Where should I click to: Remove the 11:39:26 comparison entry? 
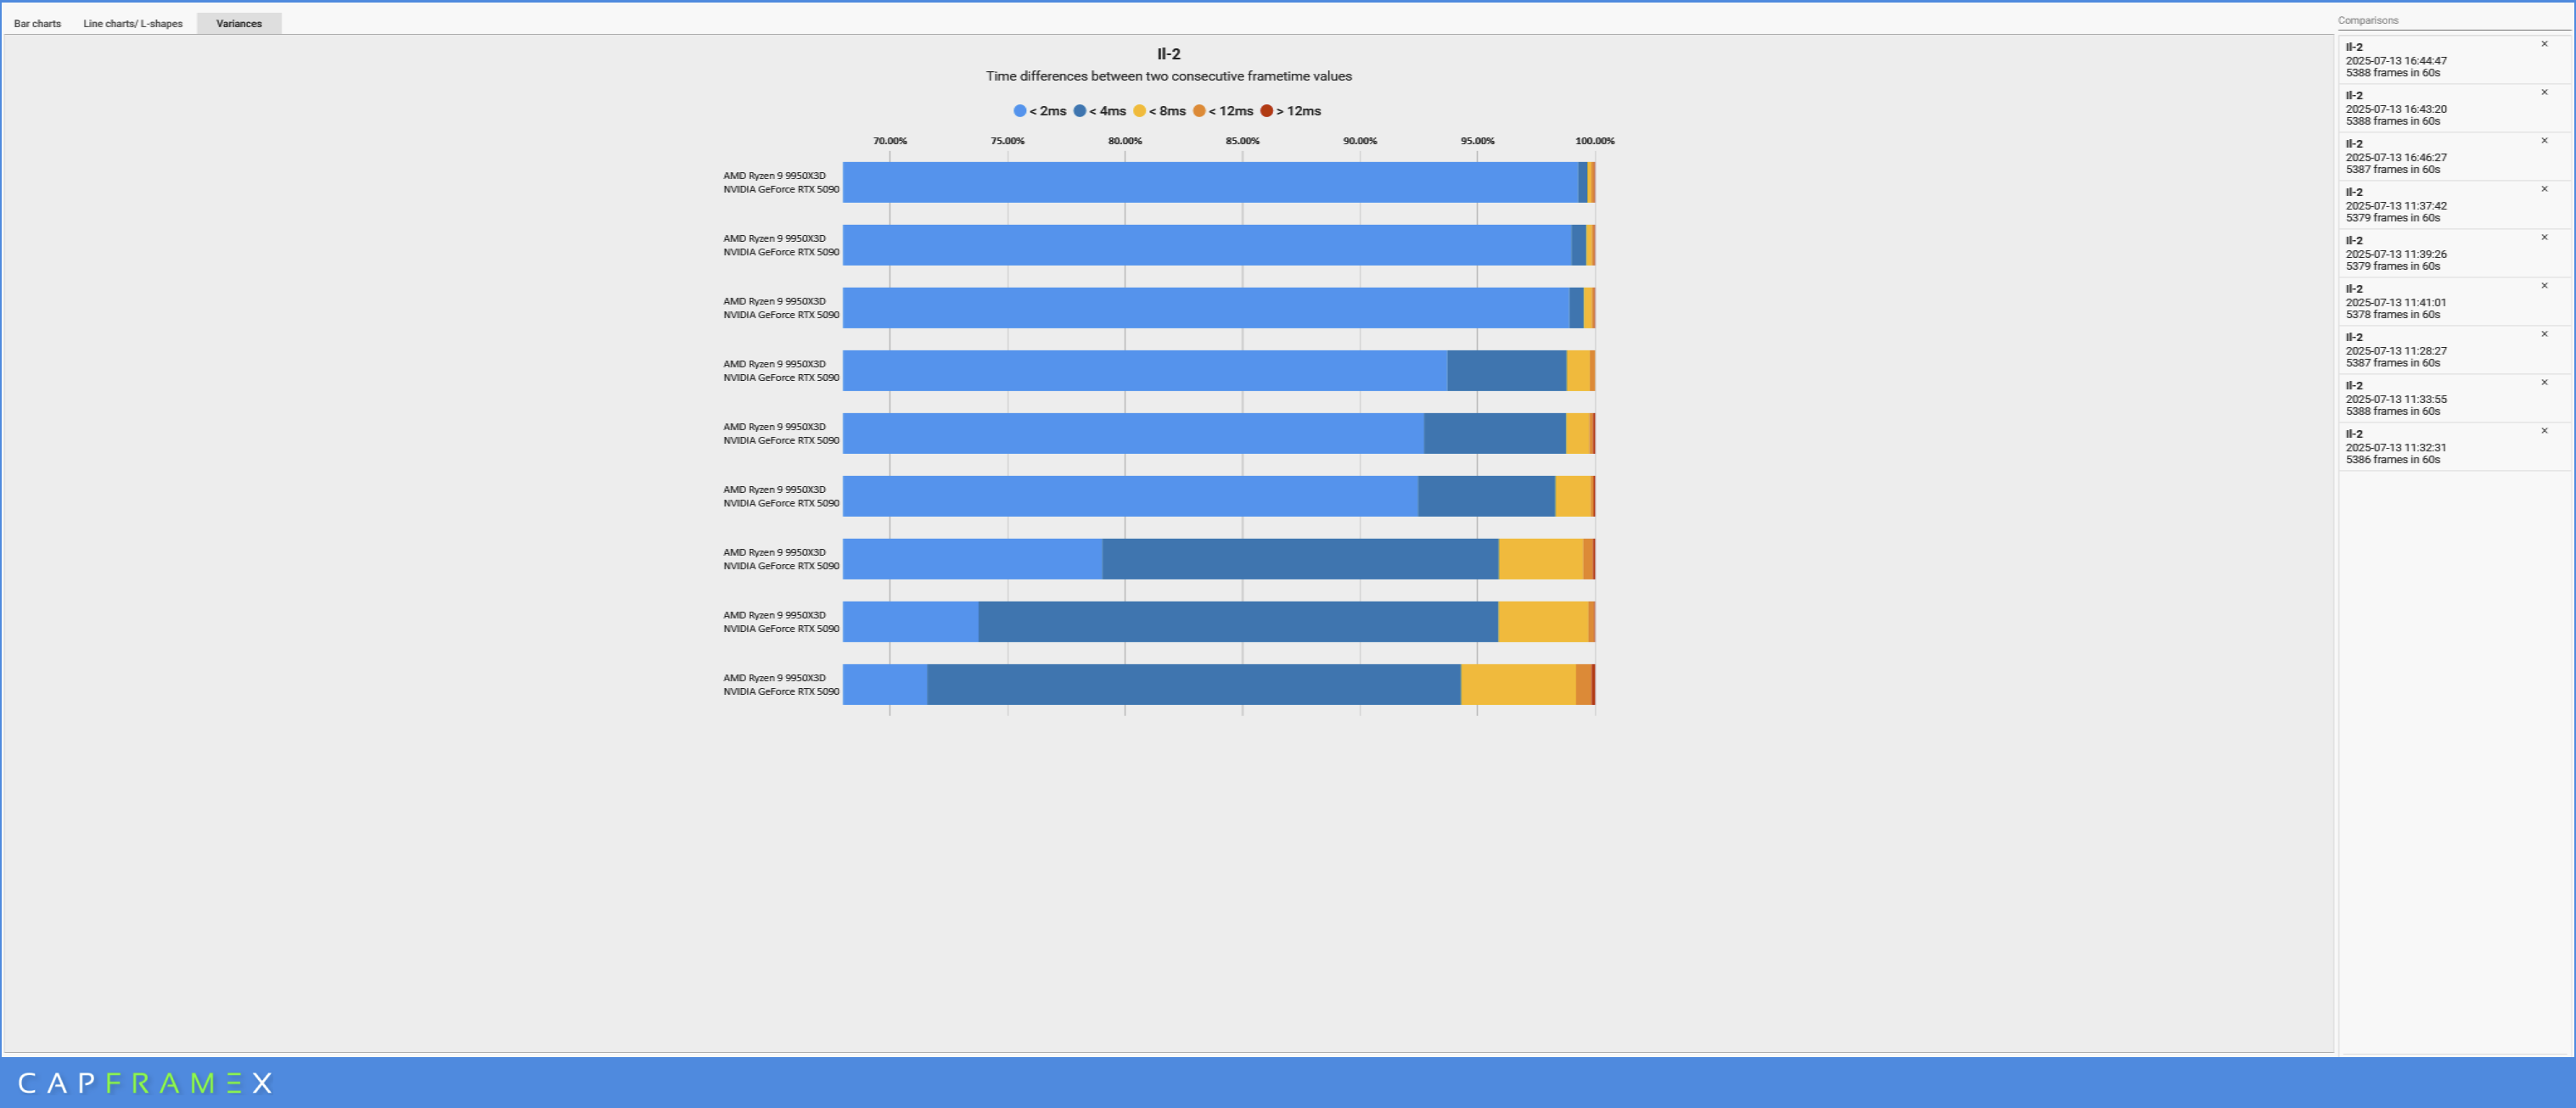[2544, 237]
